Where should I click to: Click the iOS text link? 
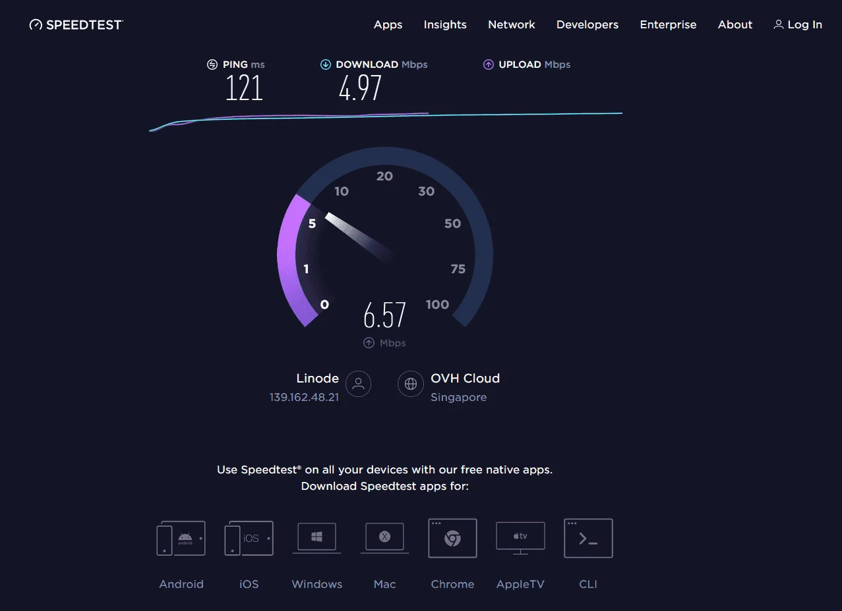[x=249, y=584]
